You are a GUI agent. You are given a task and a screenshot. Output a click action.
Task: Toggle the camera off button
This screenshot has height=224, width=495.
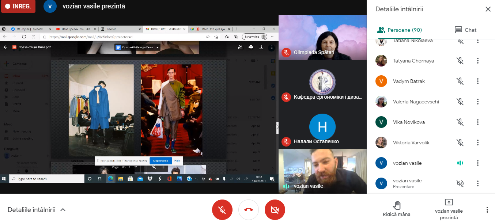(275, 210)
